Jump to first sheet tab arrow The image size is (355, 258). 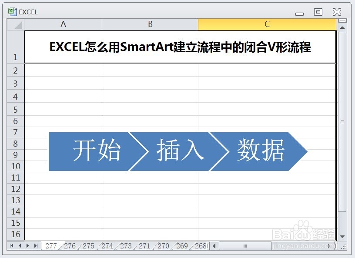point(12,246)
